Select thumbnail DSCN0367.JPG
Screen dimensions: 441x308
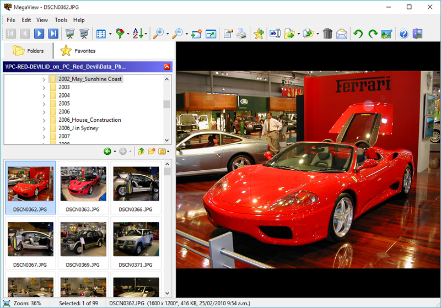tap(30, 243)
